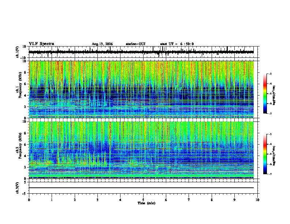Click time axis tick label "5"
The image size is (290, 224).
(143, 200)
